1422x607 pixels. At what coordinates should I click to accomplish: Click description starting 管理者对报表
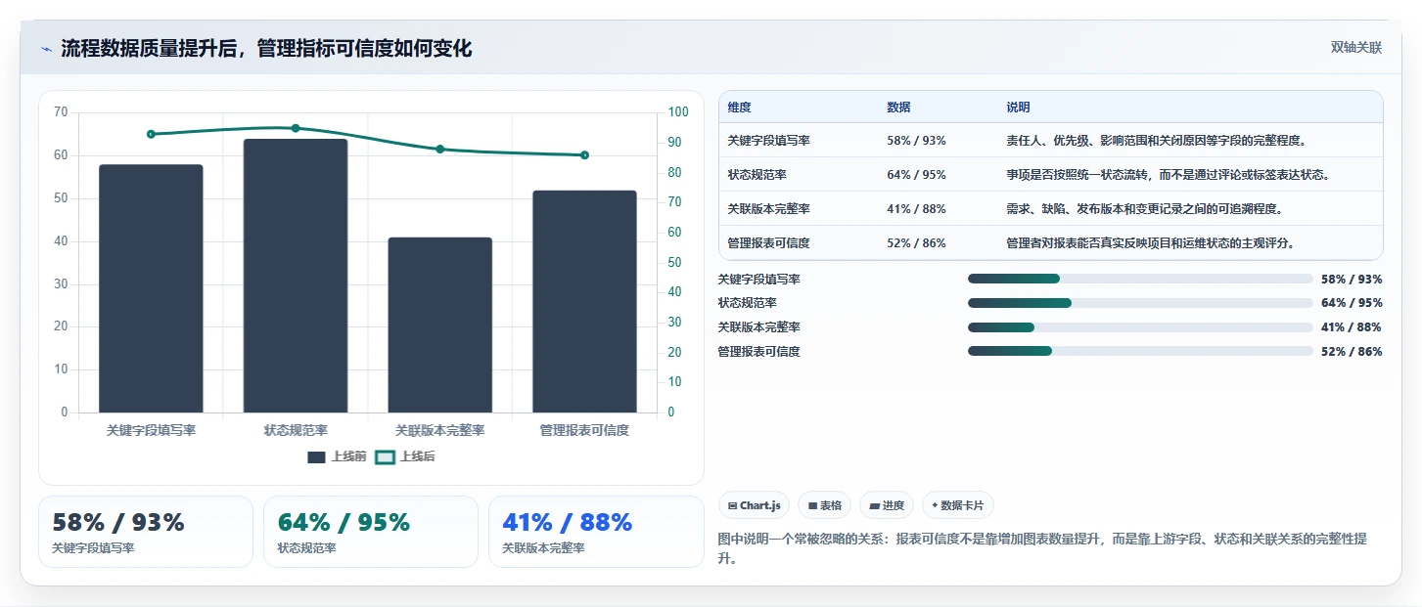pos(1150,243)
